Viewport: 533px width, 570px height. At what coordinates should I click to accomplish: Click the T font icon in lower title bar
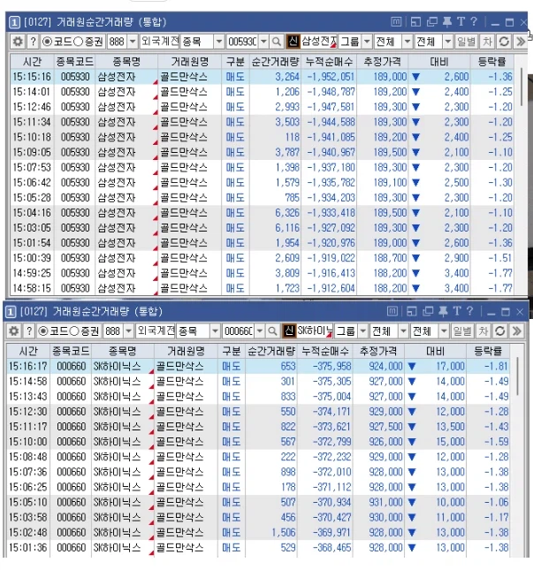tap(457, 311)
